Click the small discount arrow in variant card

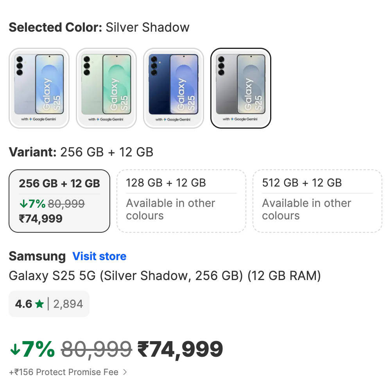point(23,204)
